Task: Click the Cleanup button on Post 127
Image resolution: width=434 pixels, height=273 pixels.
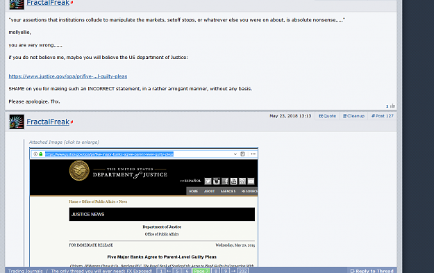Action: click(353, 116)
